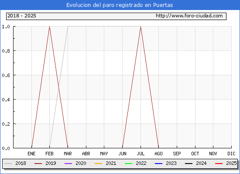Click the '2019' legend label
This screenshot has width=240, height=174.
point(51,163)
